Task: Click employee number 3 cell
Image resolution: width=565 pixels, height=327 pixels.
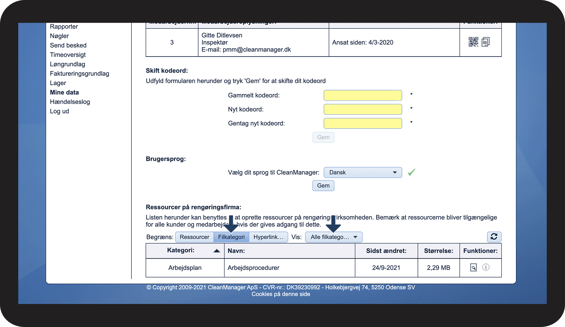Action: (x=172, y=43)
